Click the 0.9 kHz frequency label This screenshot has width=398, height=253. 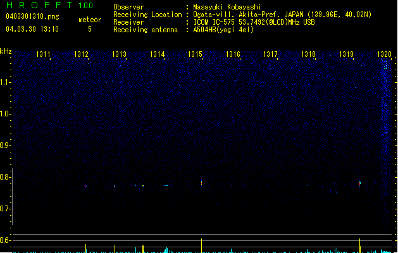[x=6, y=145]
